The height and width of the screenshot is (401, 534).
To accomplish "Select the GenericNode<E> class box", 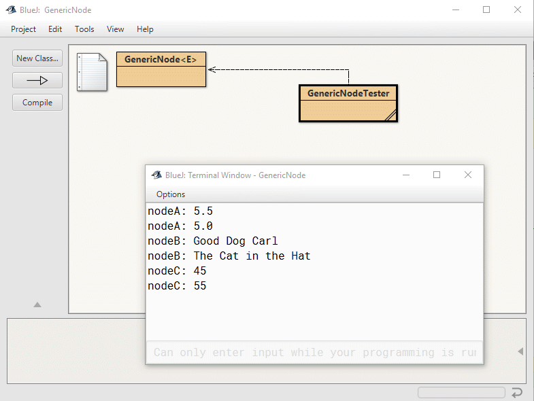I will coord(161,69).
